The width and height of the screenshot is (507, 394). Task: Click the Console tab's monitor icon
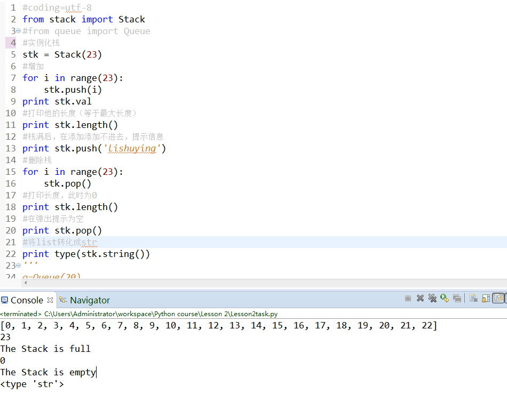click(x=4, y=300)
